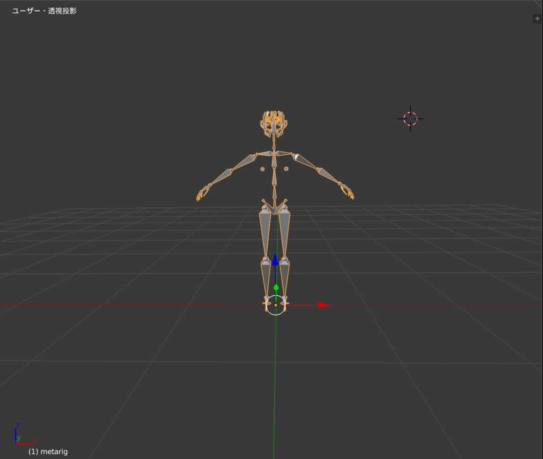Click the (1) metarig label
The image size is (543, 459).
49,451
